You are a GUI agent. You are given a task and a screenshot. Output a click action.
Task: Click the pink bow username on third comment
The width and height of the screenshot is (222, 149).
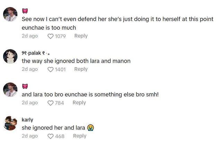pos(25,86)
